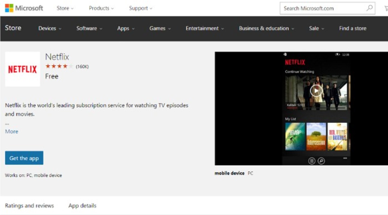Screen dimensions: 388x215
Task: Click the menu list icon in phone screenshot
Action: 312,161
